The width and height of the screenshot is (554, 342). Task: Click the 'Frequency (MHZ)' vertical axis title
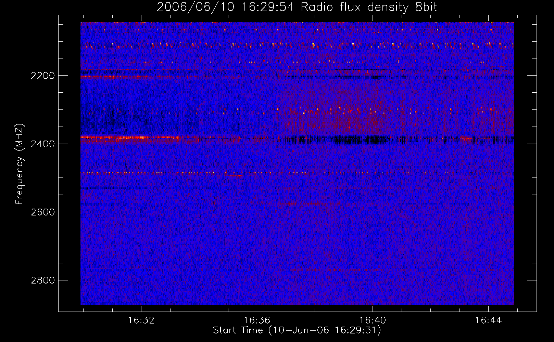(x=20, y=164)
